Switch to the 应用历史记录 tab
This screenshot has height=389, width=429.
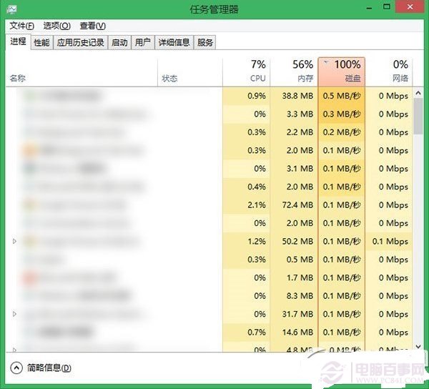80,42
